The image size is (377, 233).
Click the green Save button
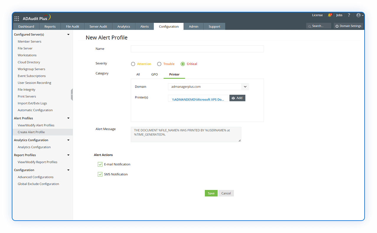[211, 193]
